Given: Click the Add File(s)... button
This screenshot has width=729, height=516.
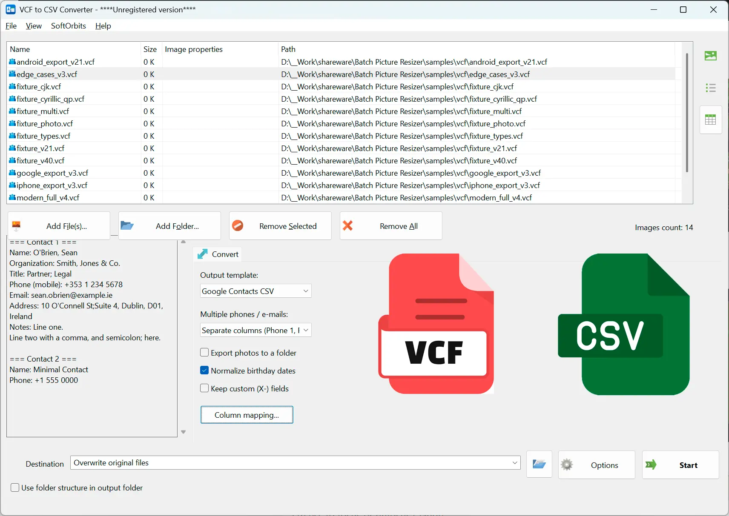Looking at the screenshot, I should pyautogui.click(x=59, y=226).
